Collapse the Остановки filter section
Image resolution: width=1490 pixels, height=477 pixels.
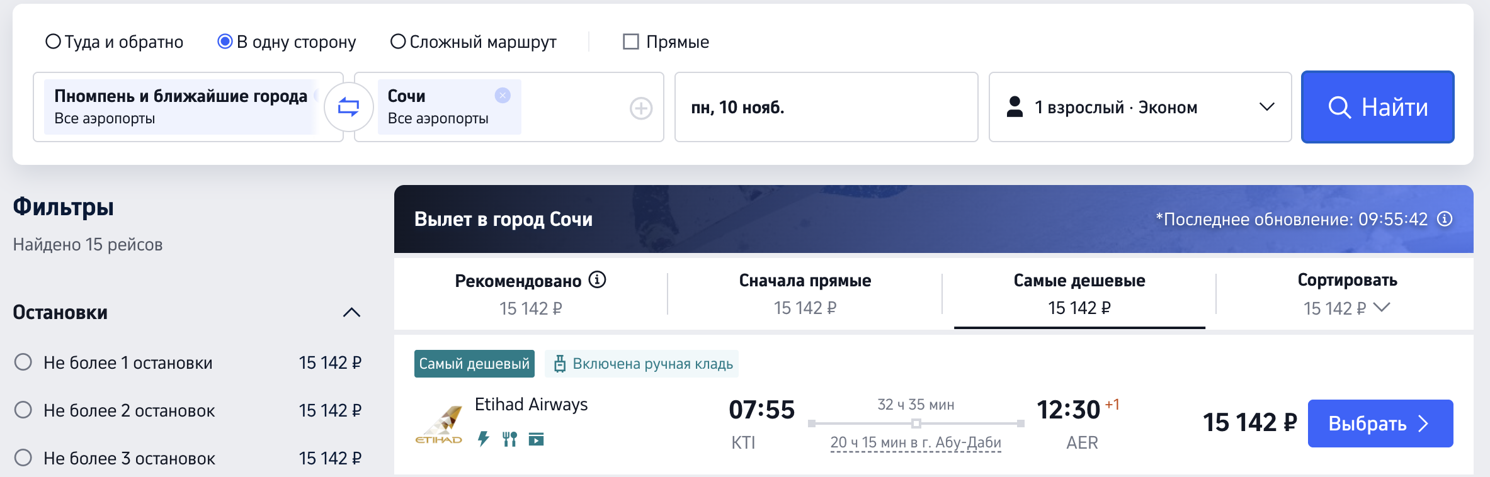351,312
